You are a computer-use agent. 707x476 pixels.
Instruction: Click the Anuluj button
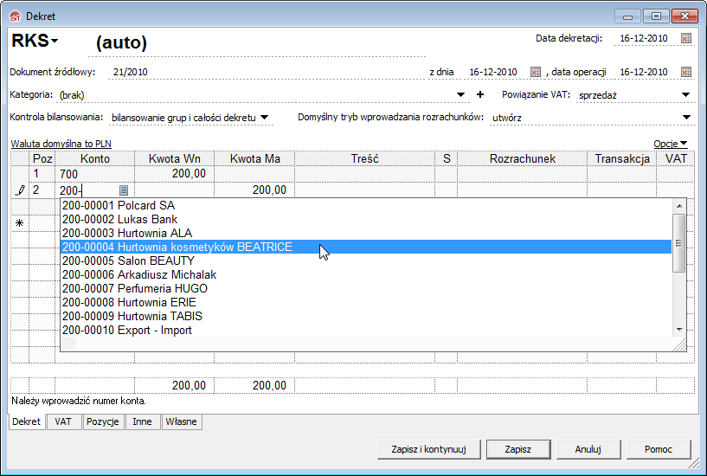point(588,449)
